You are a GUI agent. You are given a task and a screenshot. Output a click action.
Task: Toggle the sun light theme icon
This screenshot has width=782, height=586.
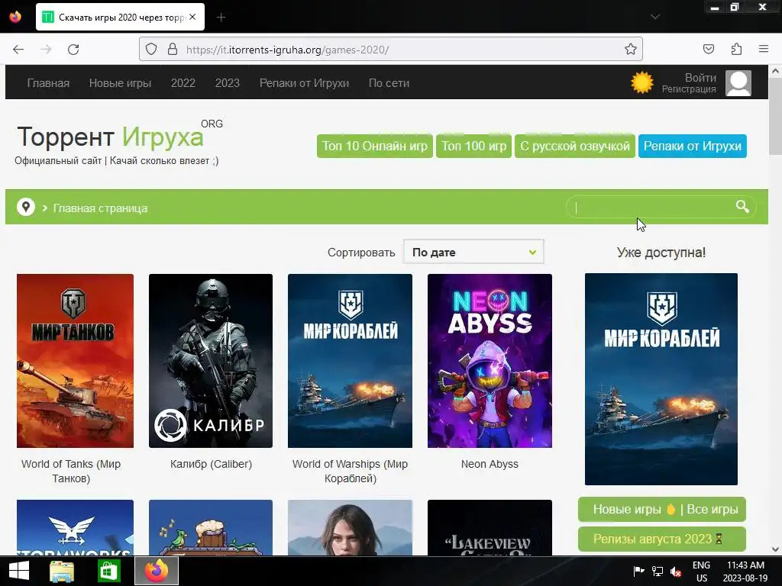click(x=641, y=82)
